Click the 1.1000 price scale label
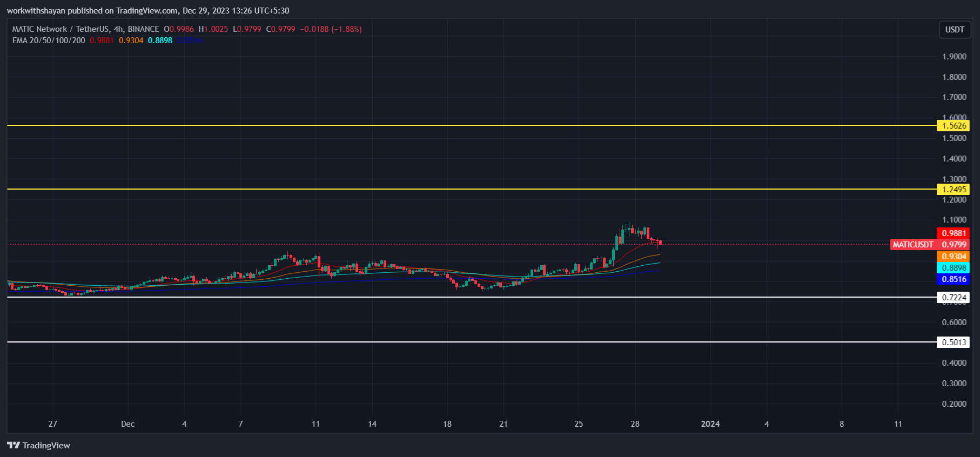The width and height of the screenshot is (980, 457). [x=954, y=220]
